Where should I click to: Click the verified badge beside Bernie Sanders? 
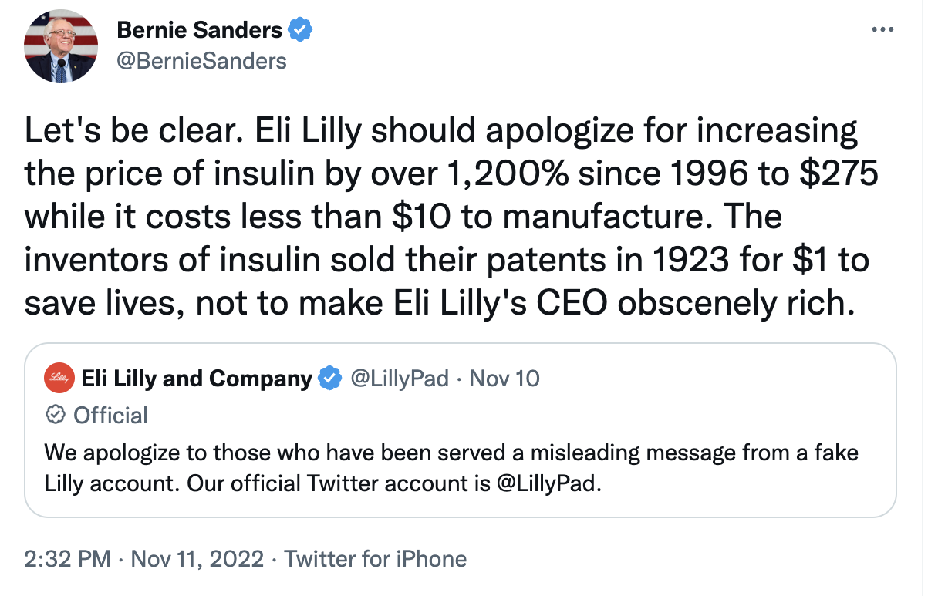tap(299, 31)
